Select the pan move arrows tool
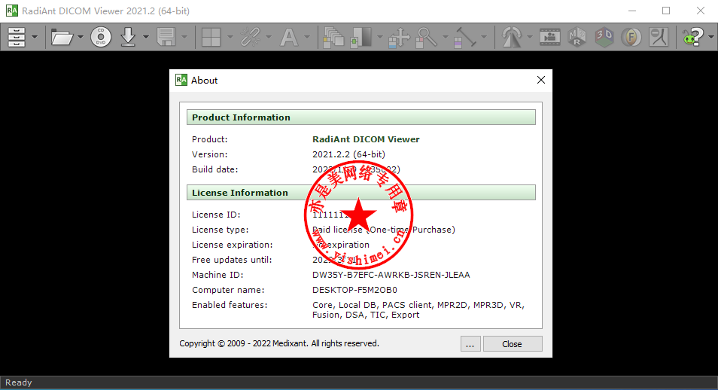The height and width of the screenshot is (390, 718). [x=399, y=37]
